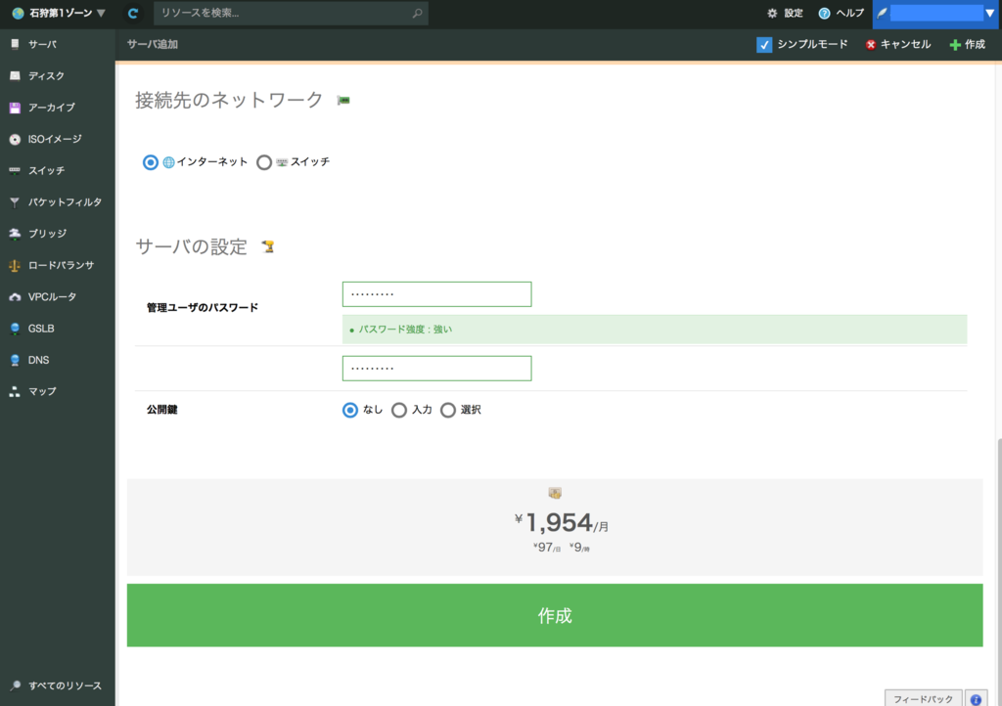Open the 設定 menu
This screenshot has width=1002, height=706.
point(784,13)
